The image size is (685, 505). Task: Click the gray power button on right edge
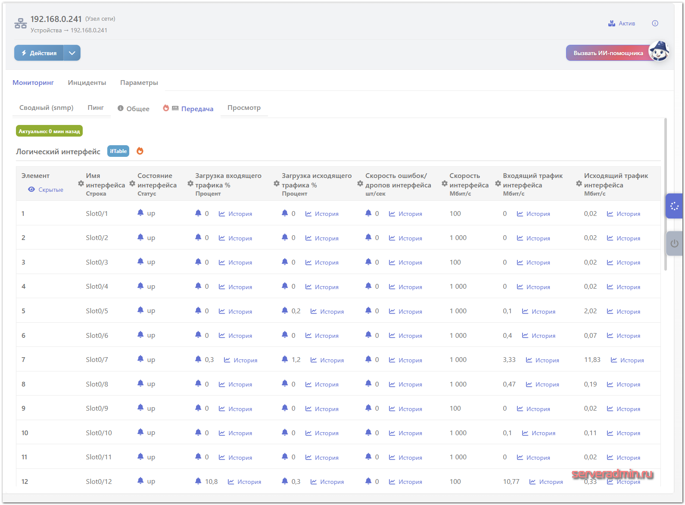[x=674, y=243]
